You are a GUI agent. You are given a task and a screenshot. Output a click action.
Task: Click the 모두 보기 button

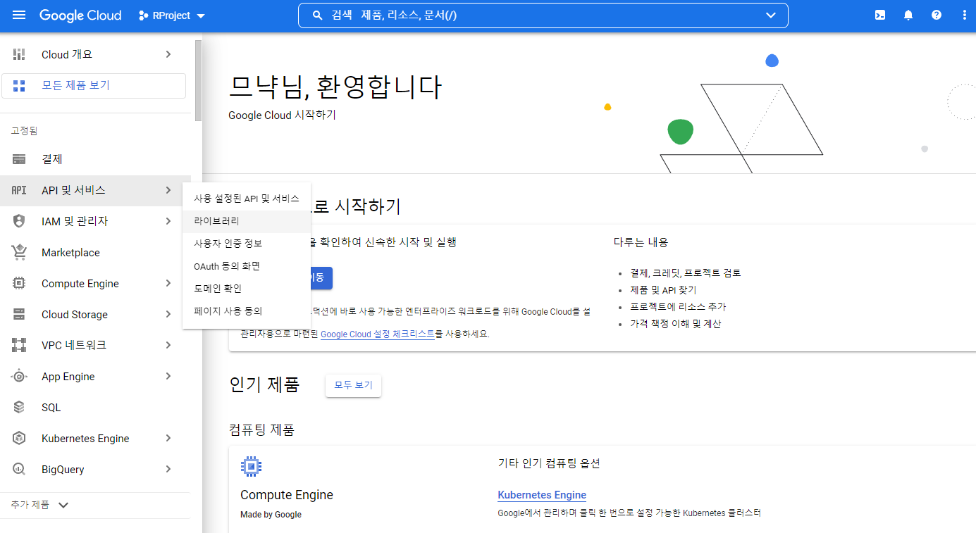tap(353, 386)
